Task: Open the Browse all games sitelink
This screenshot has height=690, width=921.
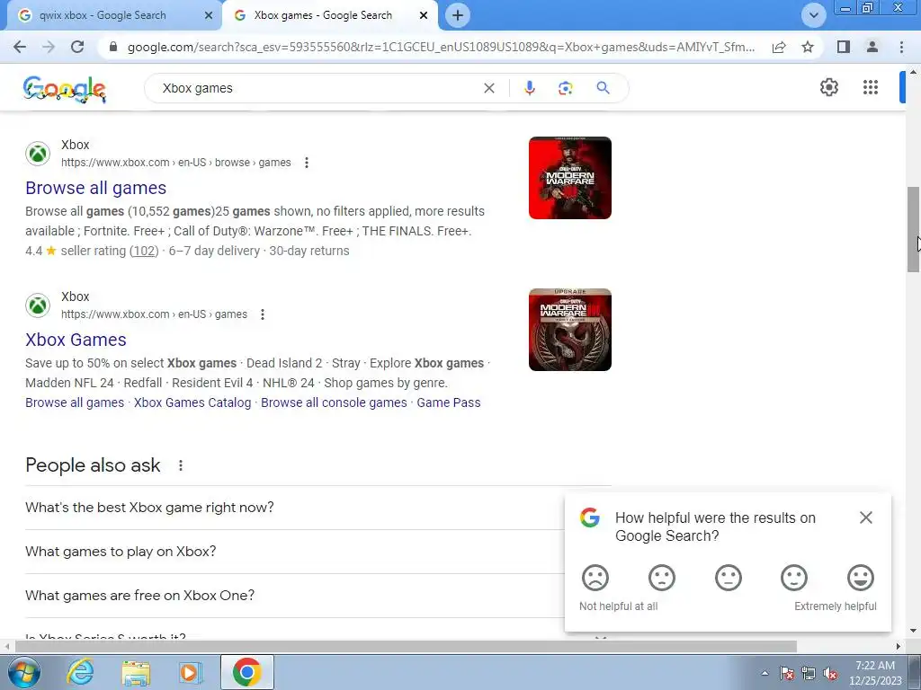Action: 75,402
